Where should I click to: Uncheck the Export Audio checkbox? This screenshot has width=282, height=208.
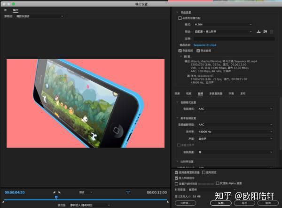[198, 51]
